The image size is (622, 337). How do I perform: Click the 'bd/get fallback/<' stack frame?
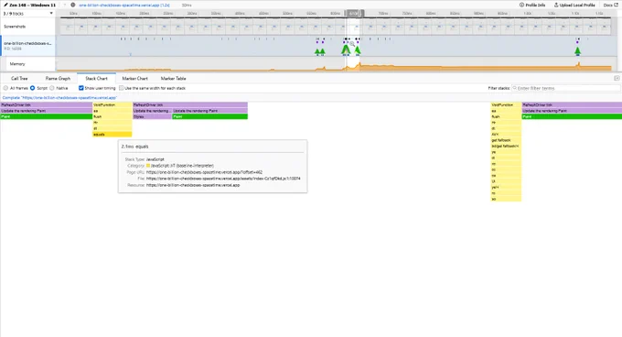pyautogui.click(x=506, y=147)
